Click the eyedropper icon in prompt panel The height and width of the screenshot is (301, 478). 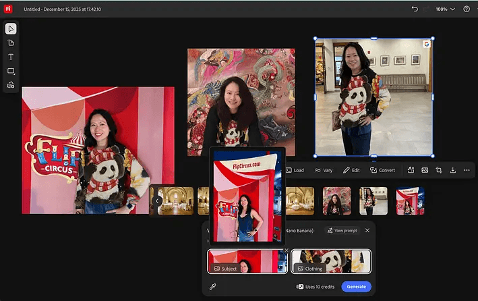[213, 286]
